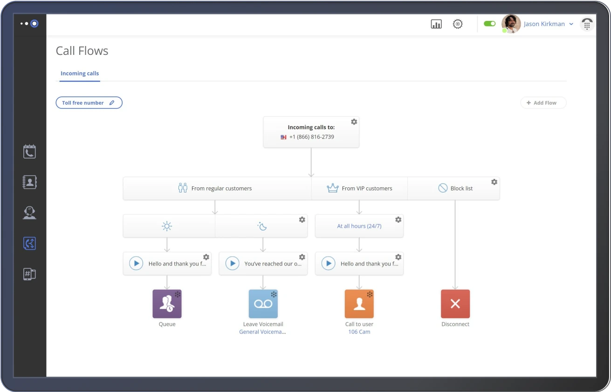
Task: Open the dialpad phone icon
Action: point(587,24)
